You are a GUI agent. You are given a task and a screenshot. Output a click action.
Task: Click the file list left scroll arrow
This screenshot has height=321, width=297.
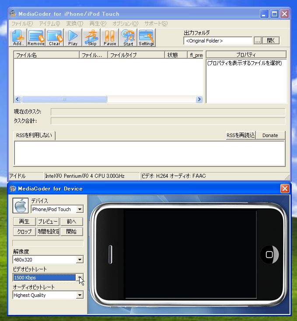coord(17,99)
